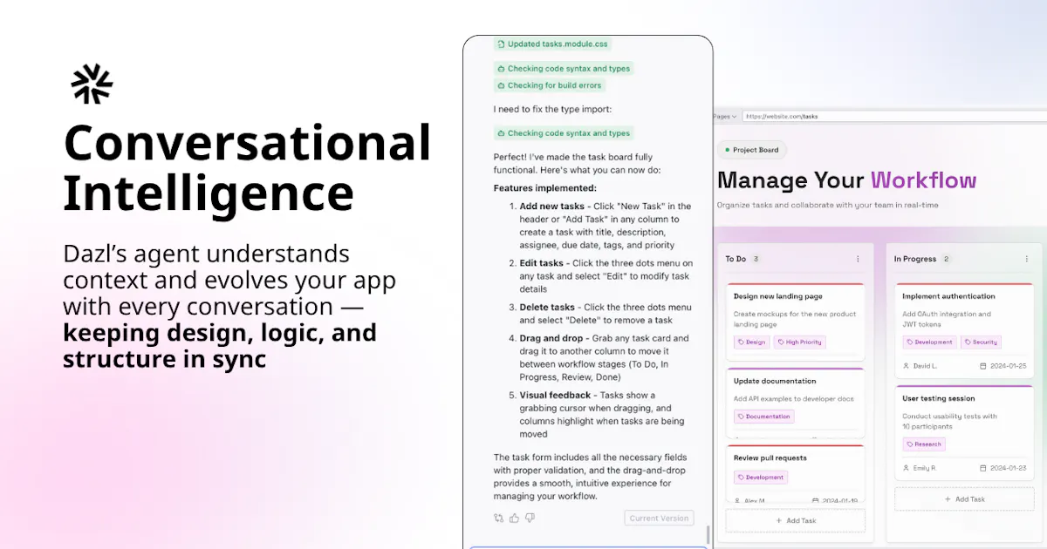The height and width of the screenshot is (549, 1047).
Task: Select the Research tag
Action: [x=924, y=444]
